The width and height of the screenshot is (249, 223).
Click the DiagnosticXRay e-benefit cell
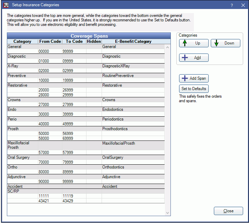click(133, 66)
